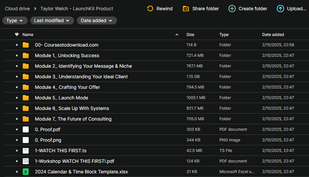Toggle favorite dot for 00- Coursestodownload.com
The height and width of the screenshot is (177, 309).
point(17,45)
